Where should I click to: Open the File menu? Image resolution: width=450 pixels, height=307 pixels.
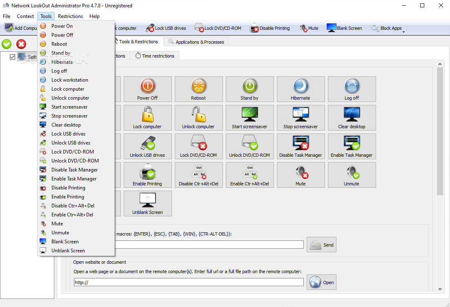point(7,16)
